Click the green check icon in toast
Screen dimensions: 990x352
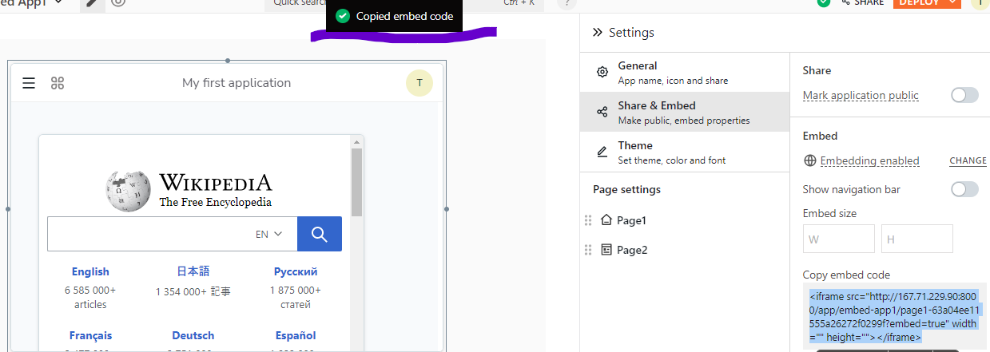coord(343,16)
